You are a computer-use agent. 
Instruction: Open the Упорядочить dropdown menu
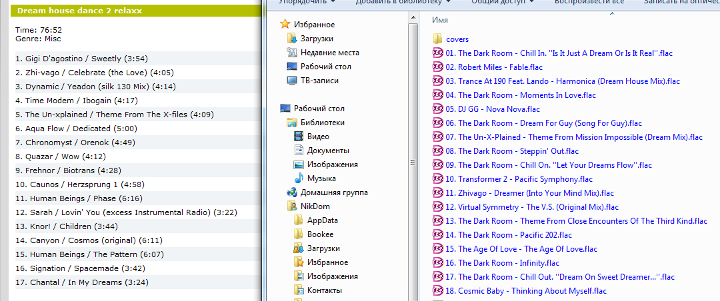click(x=307, y=2)
